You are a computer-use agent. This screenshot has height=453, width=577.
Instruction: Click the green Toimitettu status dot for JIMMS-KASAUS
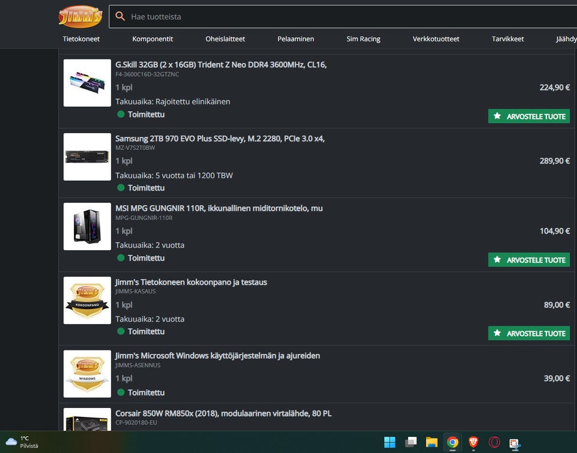(121, 331)
